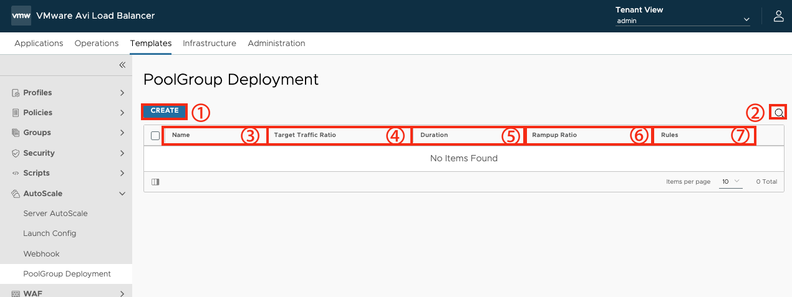
Task: Click the Groups sidebar icon
Action: pos(16,133)
